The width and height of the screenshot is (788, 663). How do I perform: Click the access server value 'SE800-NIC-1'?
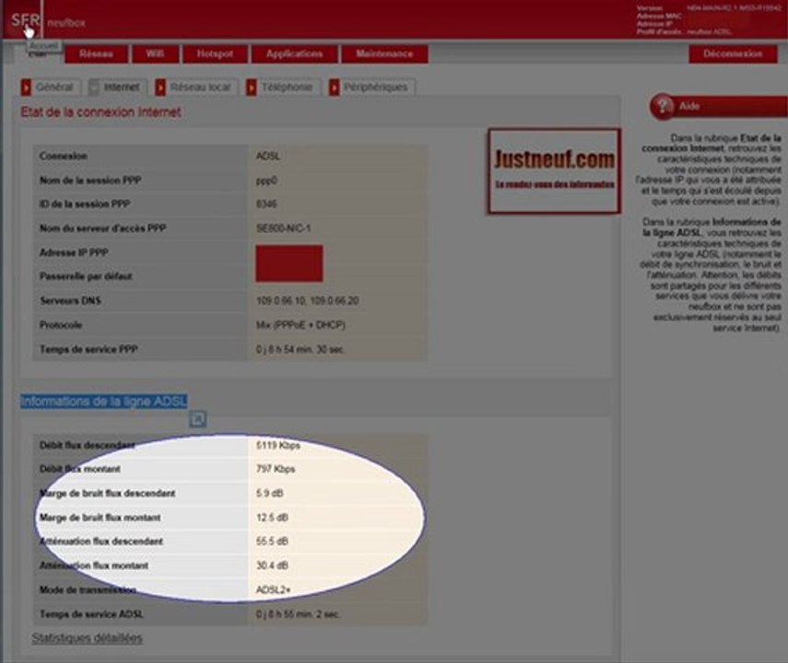284,228
